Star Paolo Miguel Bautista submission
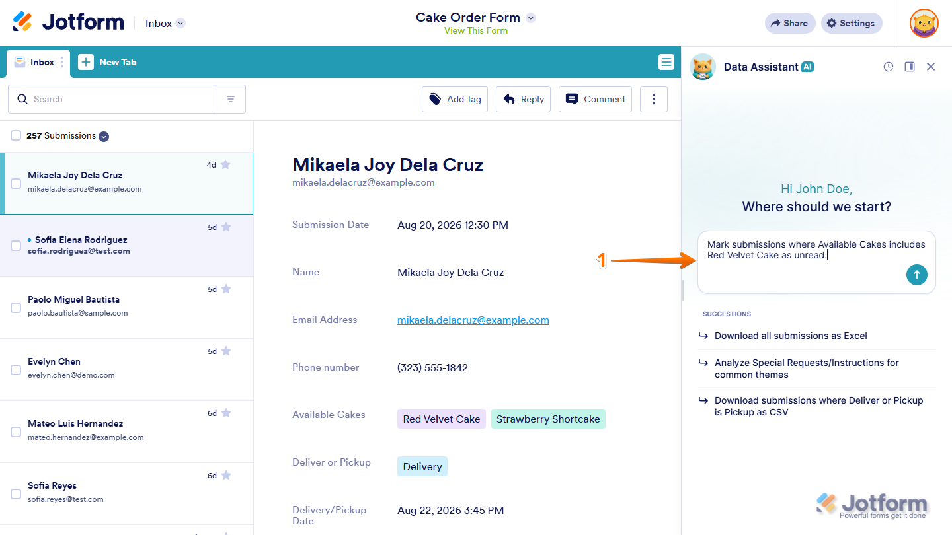The image size is (952, 535). click(225, 289)
